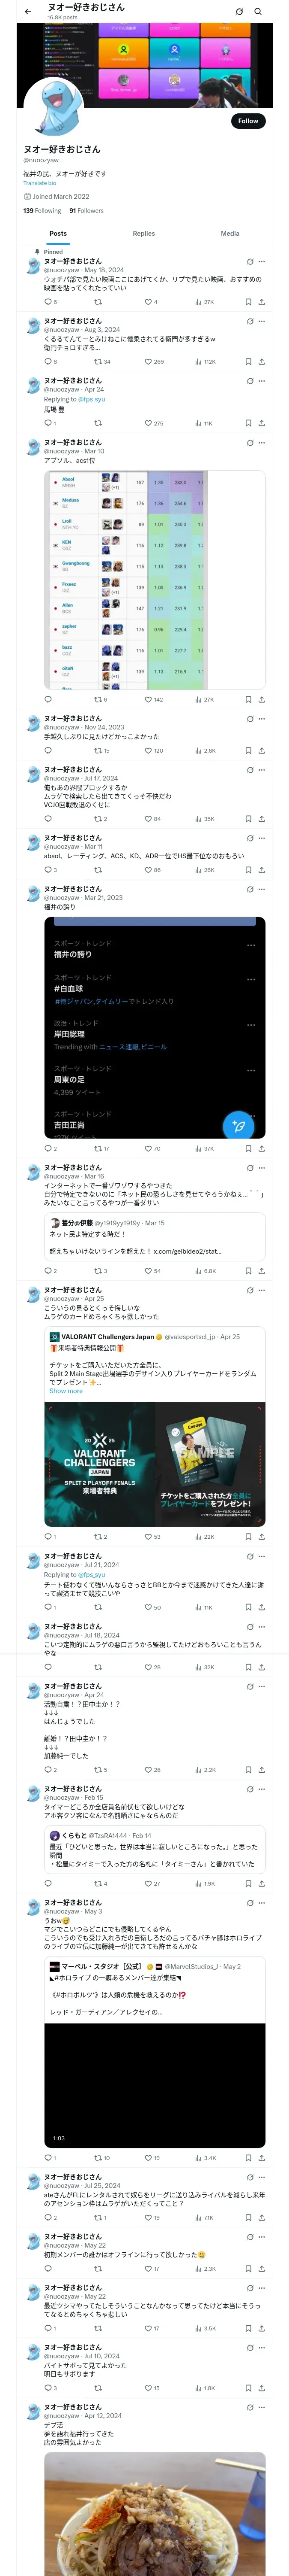Open the three-dot menu on Mar 10 post
The height and width of the screenshot is (2576, 289).
coord(261,442)
